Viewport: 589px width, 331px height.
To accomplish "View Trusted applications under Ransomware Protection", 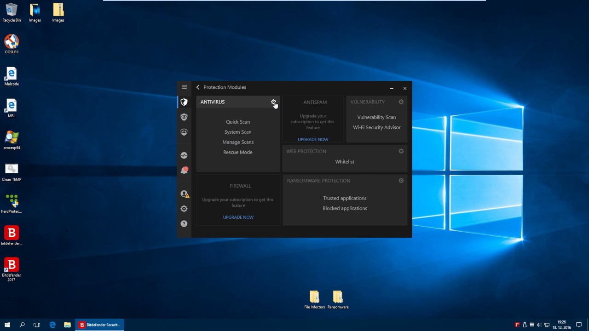I will click(345, 198).
